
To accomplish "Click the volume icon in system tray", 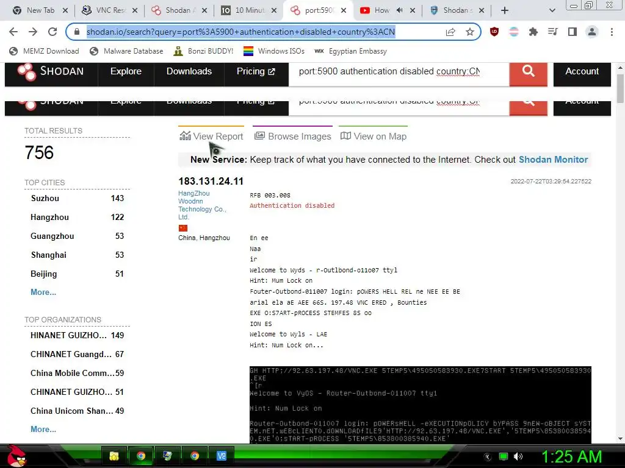I will 518,456.
